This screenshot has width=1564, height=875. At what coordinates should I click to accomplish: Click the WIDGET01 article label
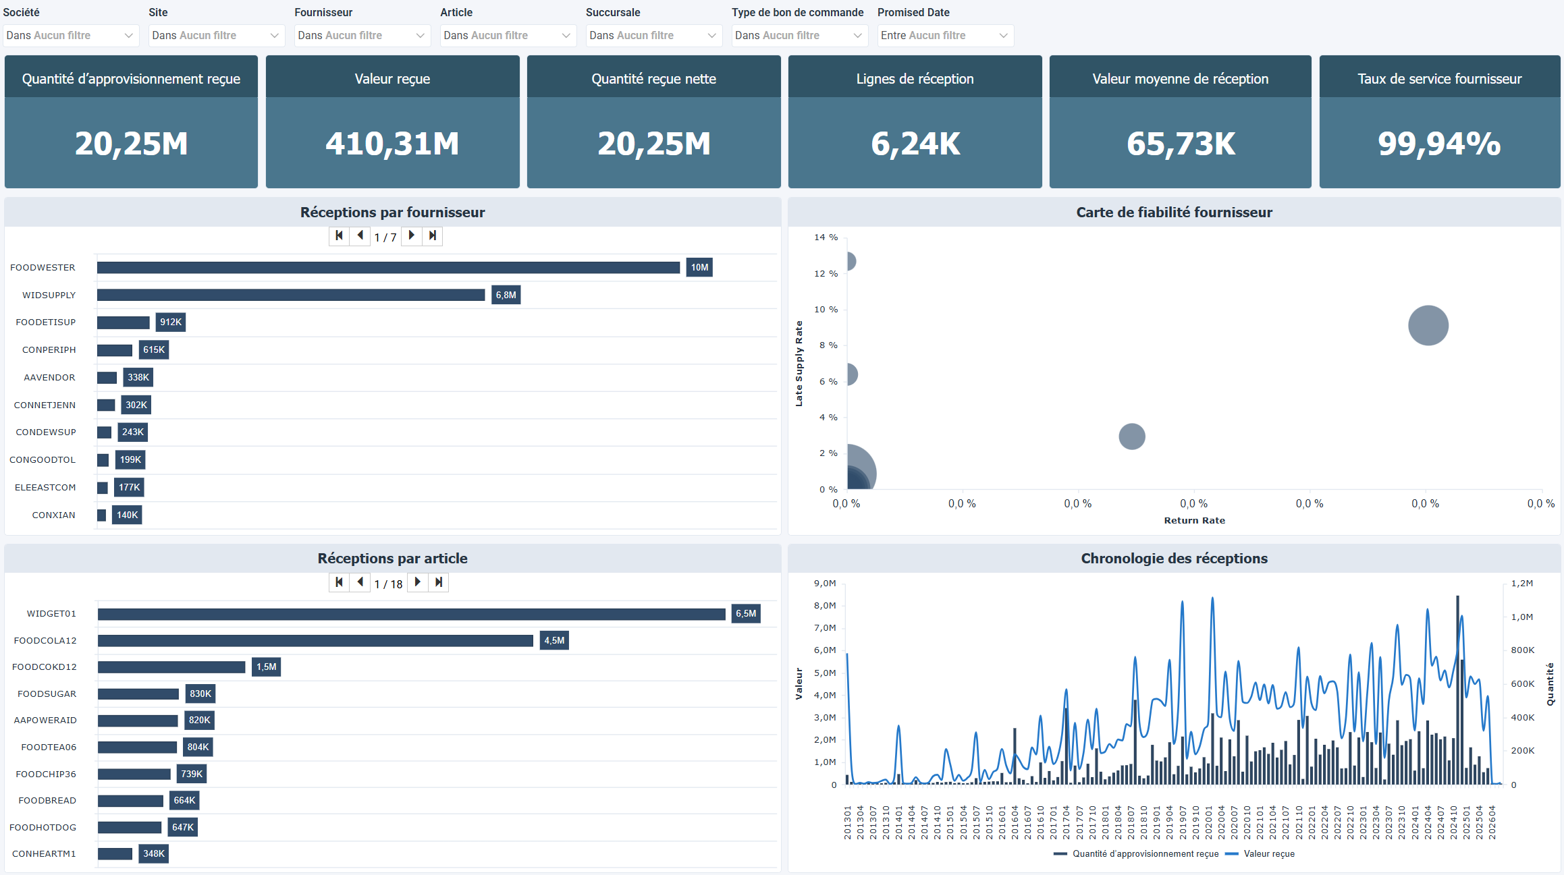51,613
